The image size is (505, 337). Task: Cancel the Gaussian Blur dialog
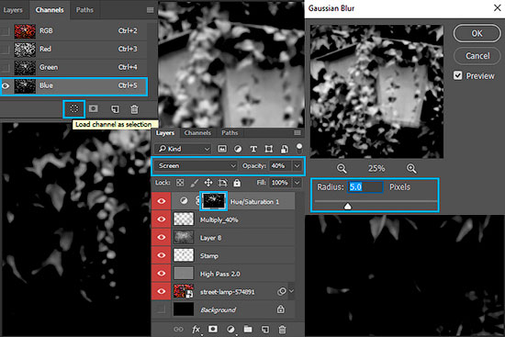pyautogui.click(x=477, y=56)
